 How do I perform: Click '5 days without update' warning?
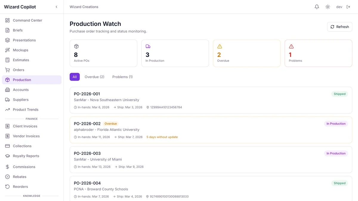point(162,137)
